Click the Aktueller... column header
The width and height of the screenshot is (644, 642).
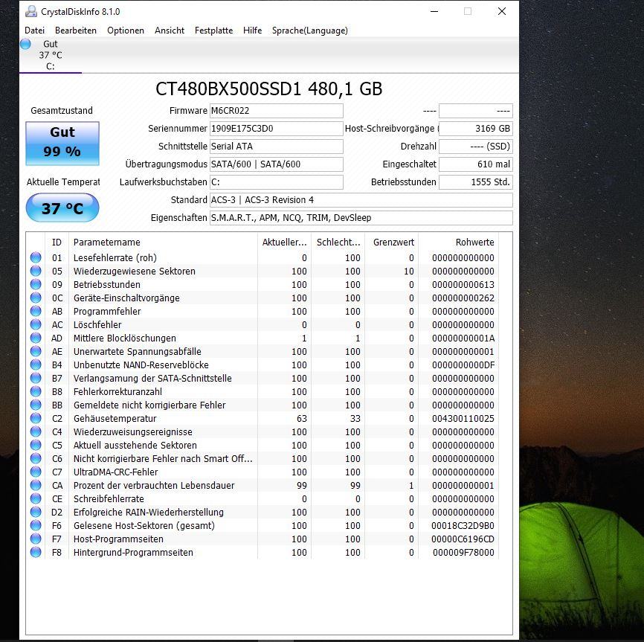(284, 243)
